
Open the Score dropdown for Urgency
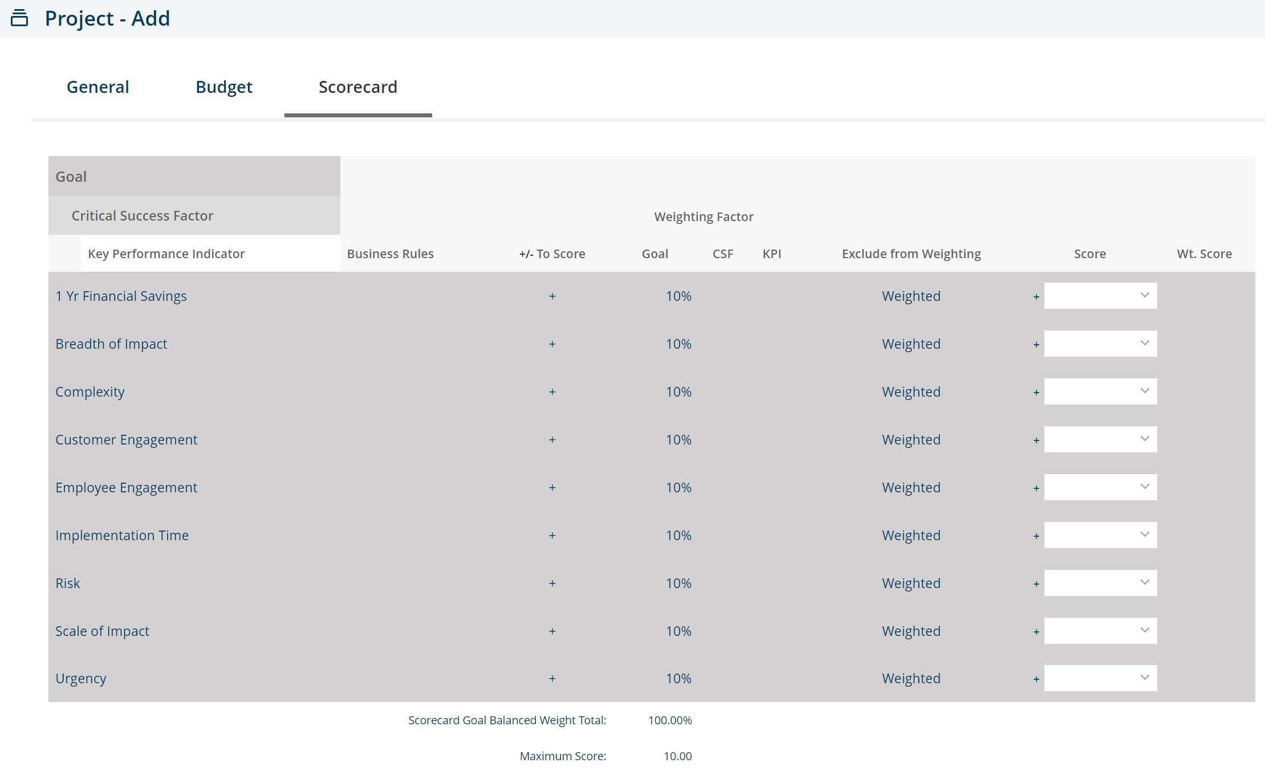(1100, 678)
